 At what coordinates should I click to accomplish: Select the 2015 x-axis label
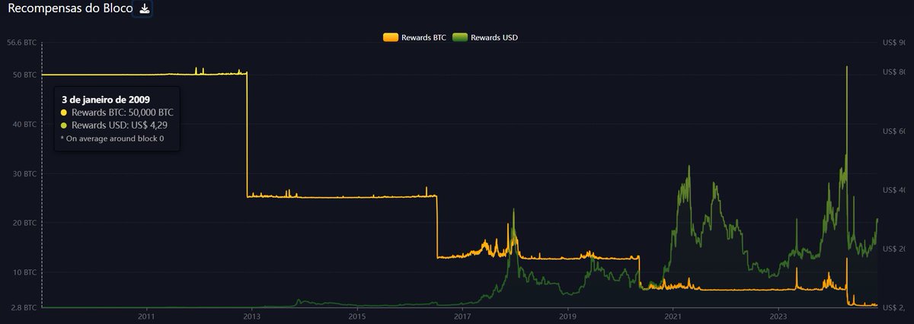(357, 315)
